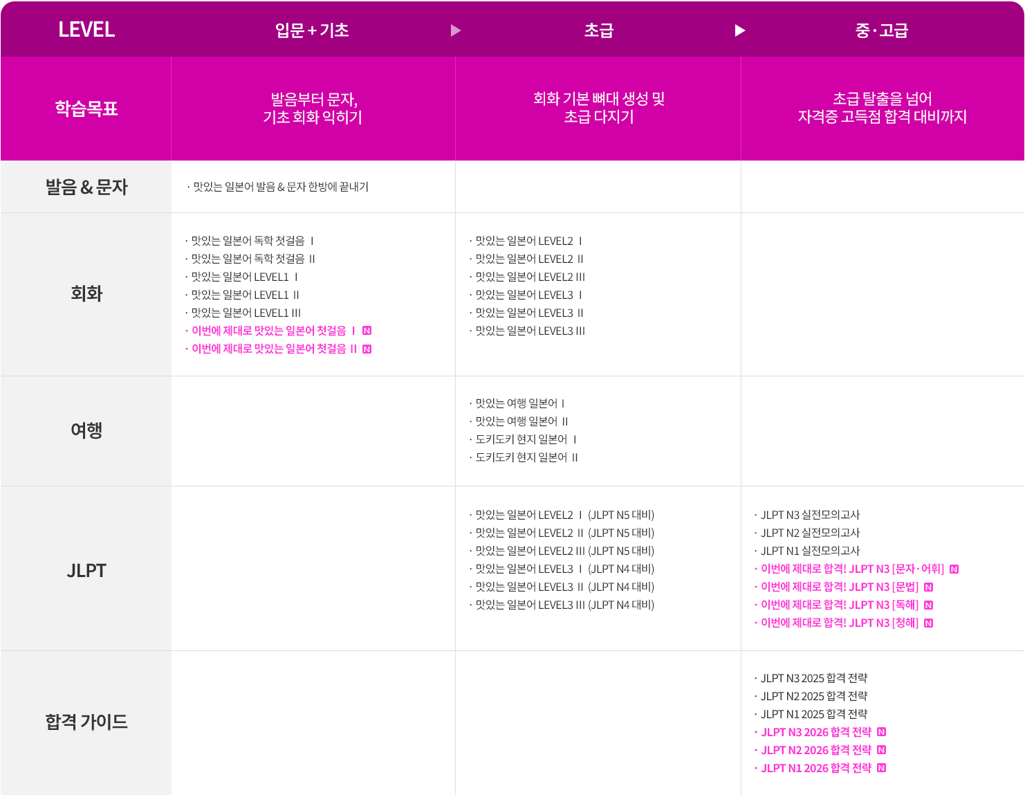This screenshot has width=1025, height=795.
Task: Open 맛있는 일본어 LEVEL1 II course
Action: pos(242,295)
